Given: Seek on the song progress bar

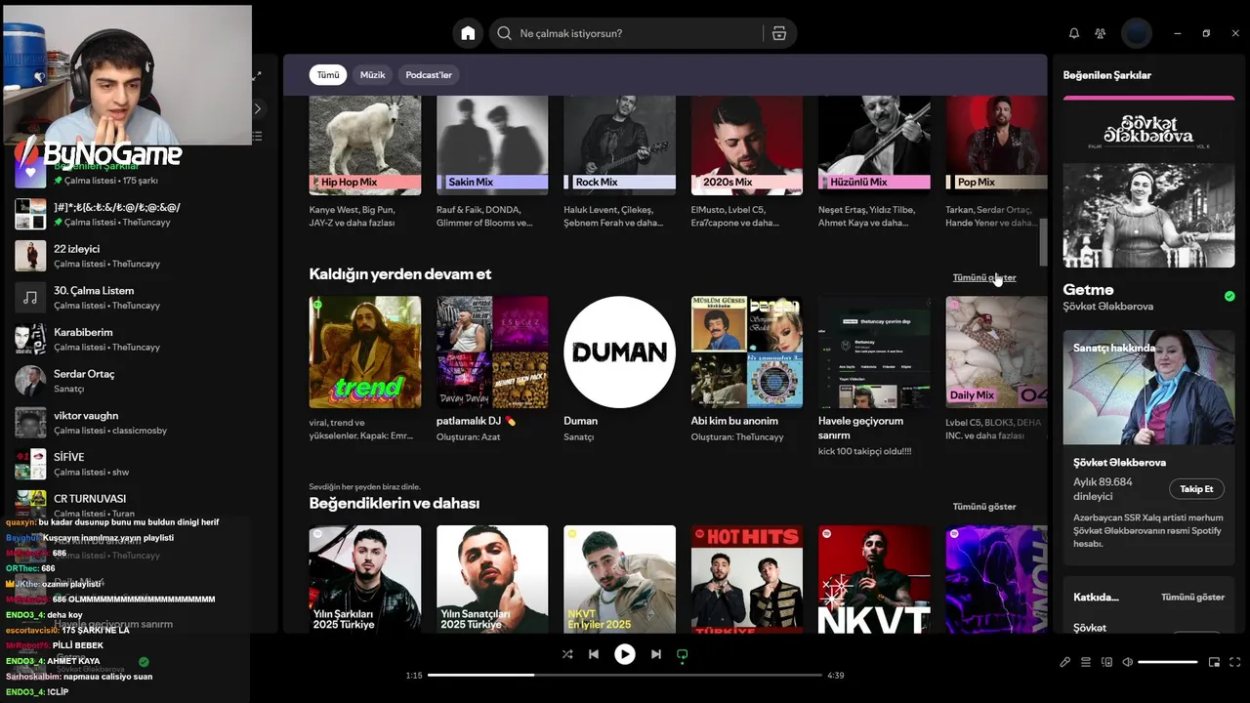Looking at the screenshot, I should 625,675.
